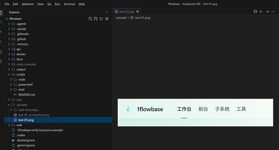The height and width of the screenshot is (150, 279).
Task: Open the Terminal menu
Action: [69, 4]
